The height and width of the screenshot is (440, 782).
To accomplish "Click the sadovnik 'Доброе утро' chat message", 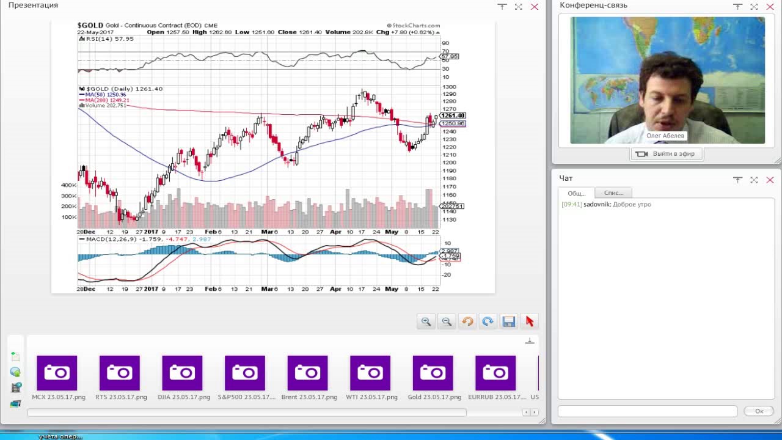I will click(606, 204).
